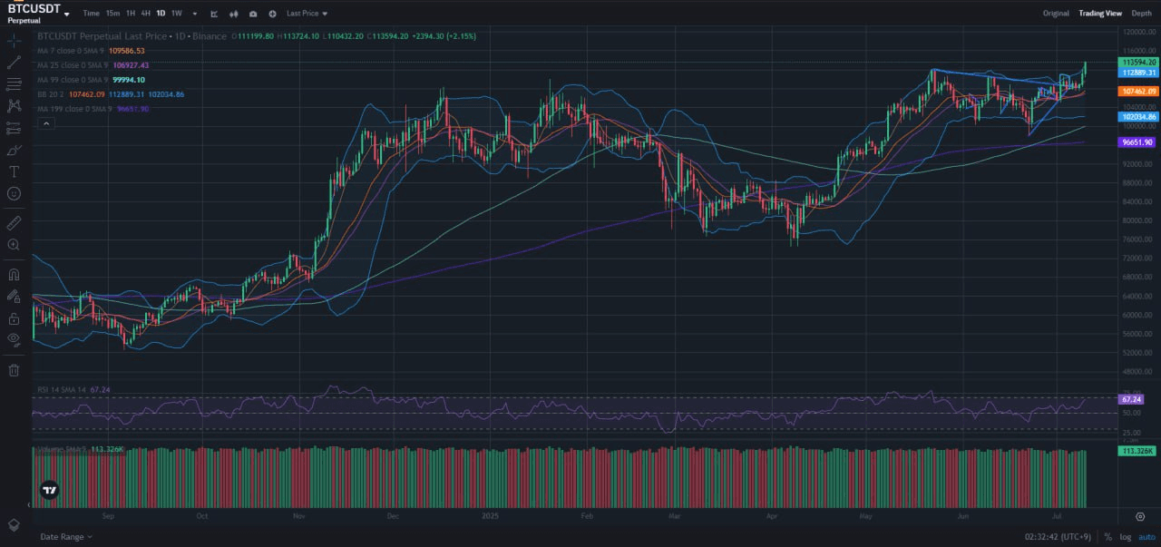1161x547 pixels.
Task: Click the MA 7 close indicator legend
Action: [x=91, y=51]
